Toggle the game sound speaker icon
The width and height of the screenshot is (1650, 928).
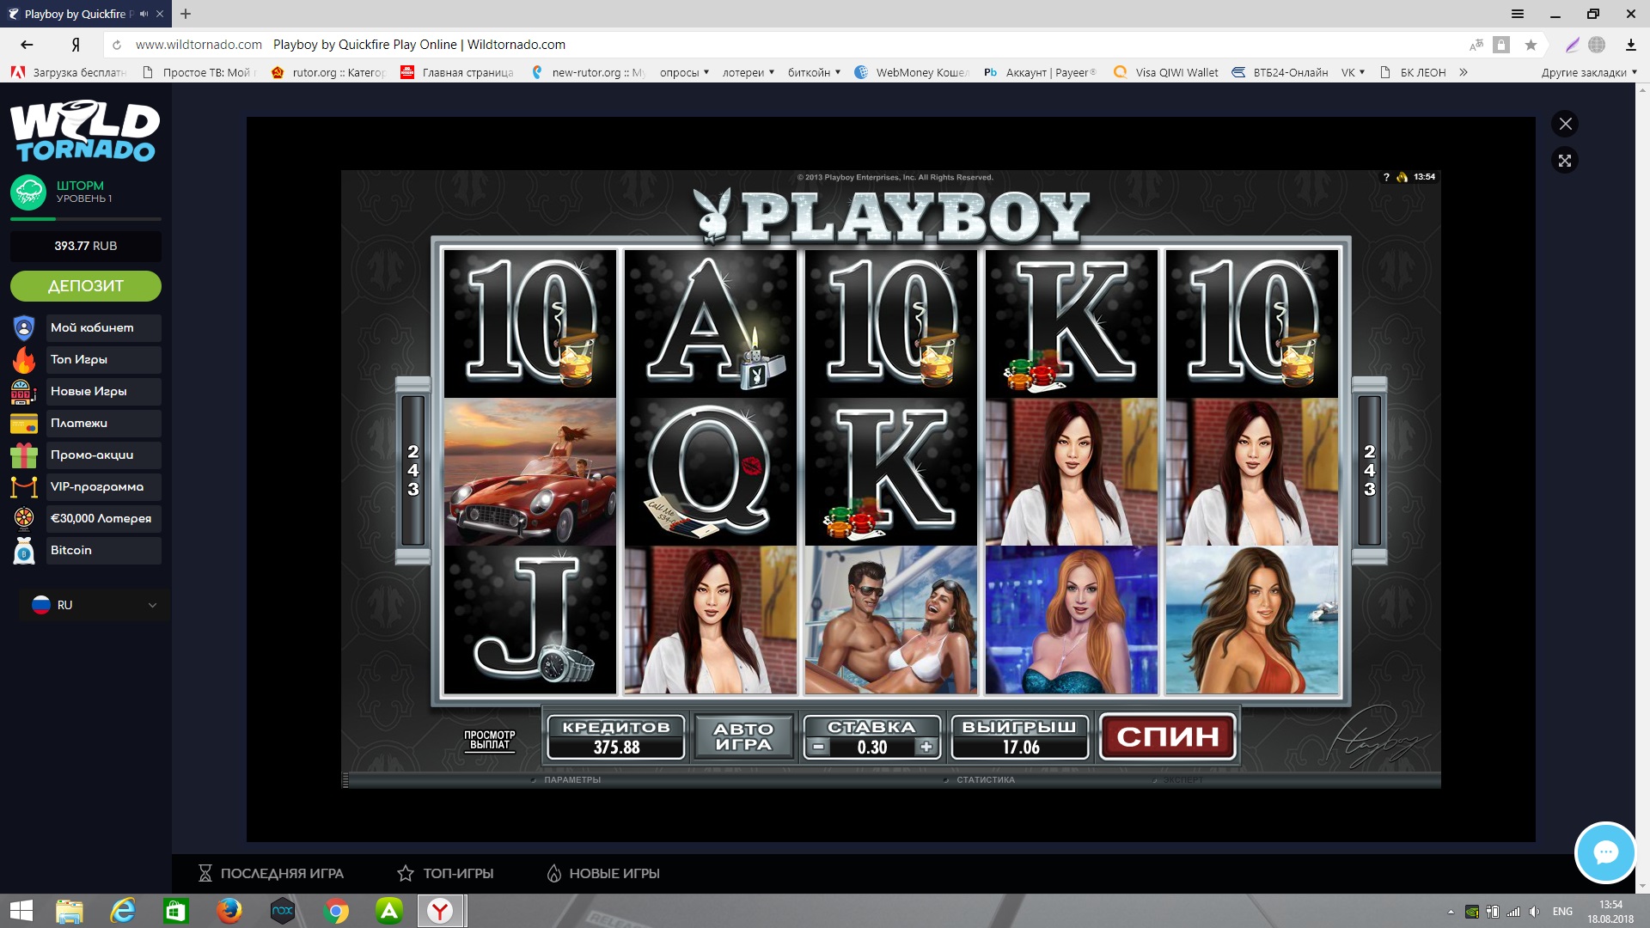tap(1402, 177)
